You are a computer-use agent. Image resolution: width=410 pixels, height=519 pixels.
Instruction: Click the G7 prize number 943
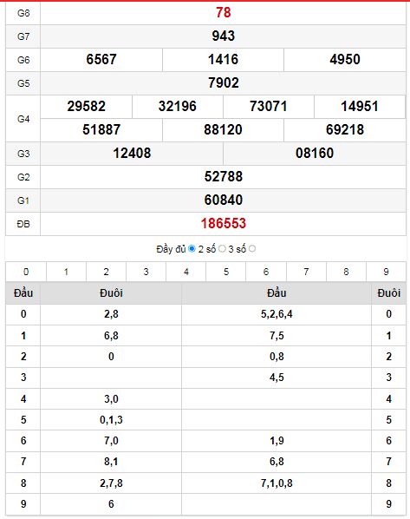coord(224,36)
